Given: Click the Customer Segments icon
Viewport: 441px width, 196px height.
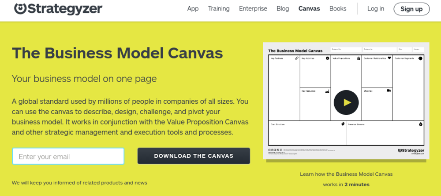Looking at the screenshot, I should tap(420, 58).
